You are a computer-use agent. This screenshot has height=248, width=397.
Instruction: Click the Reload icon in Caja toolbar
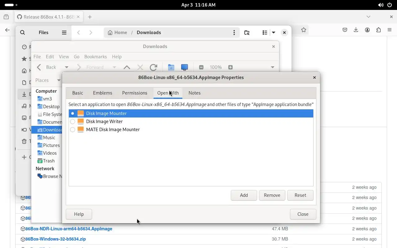tap(153, 67)
